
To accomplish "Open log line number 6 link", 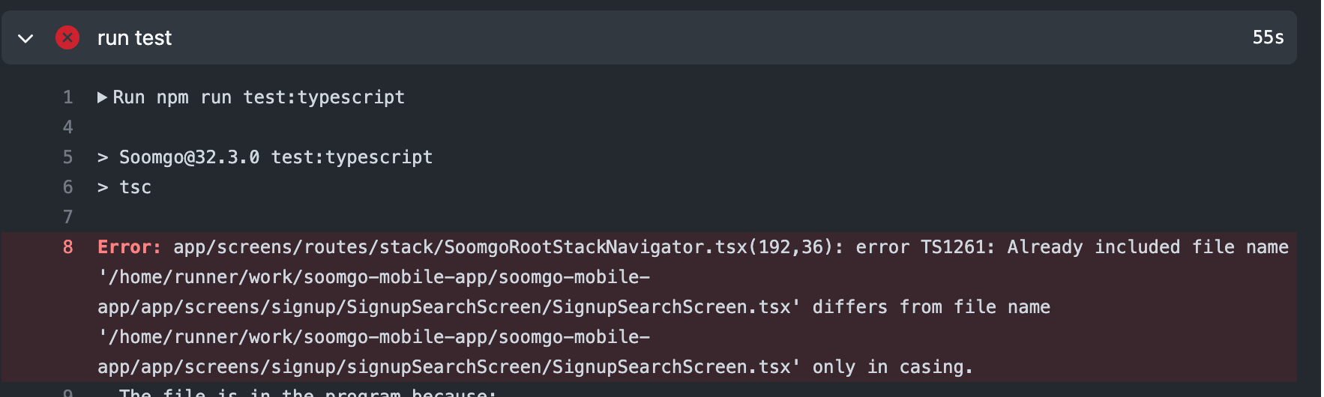I will point(68,187).
